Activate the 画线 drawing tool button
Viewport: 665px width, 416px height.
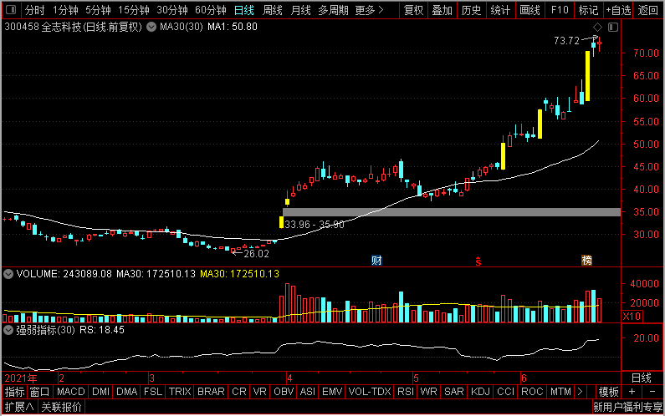(x=529, y=10)
